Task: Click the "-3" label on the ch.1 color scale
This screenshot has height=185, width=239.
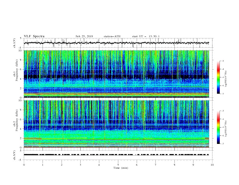Action: click(223, 61)
